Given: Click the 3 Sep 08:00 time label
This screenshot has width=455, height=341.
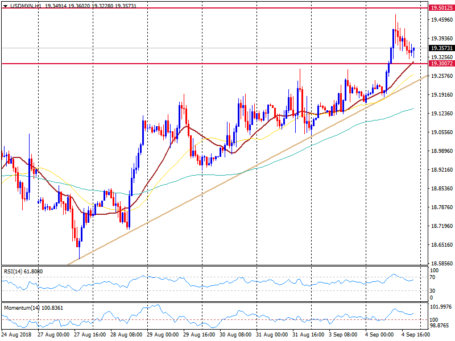Looking at the screenshot, I should (345, 335).
